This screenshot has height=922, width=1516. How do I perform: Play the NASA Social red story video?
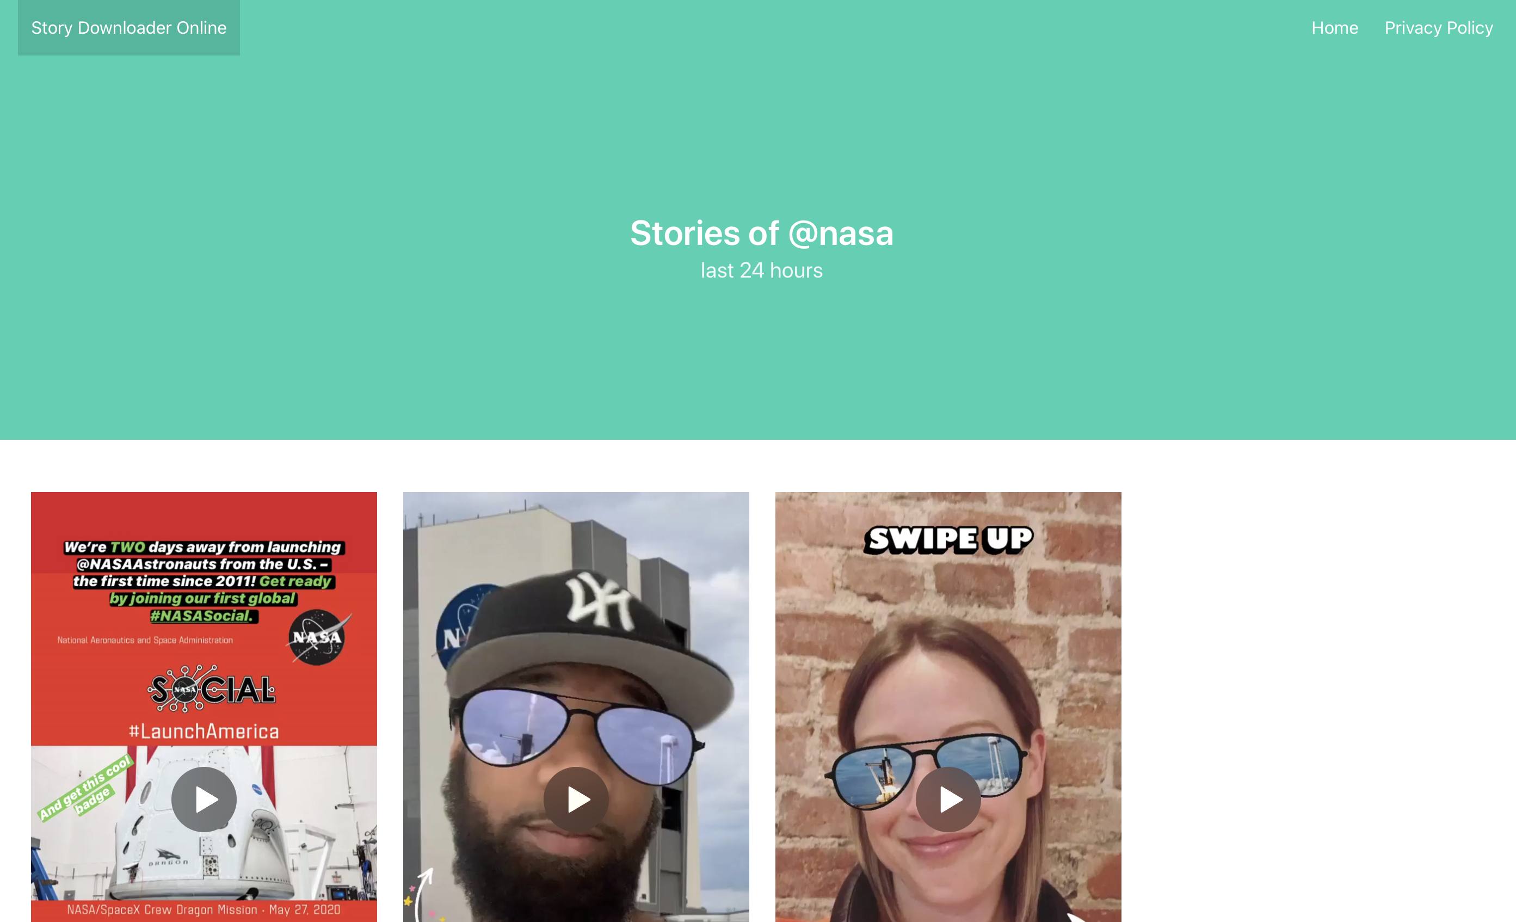point(204,799)
